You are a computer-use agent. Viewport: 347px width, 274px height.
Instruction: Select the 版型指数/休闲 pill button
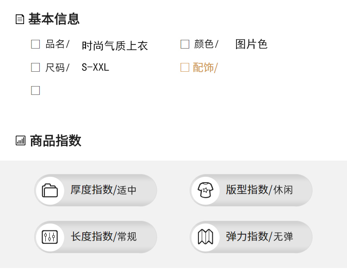251,190
